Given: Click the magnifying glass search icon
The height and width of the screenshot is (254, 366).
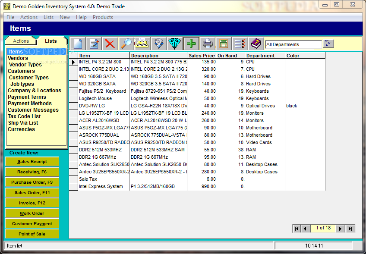Looking at the screenshot, I should (x=126, y=44).
